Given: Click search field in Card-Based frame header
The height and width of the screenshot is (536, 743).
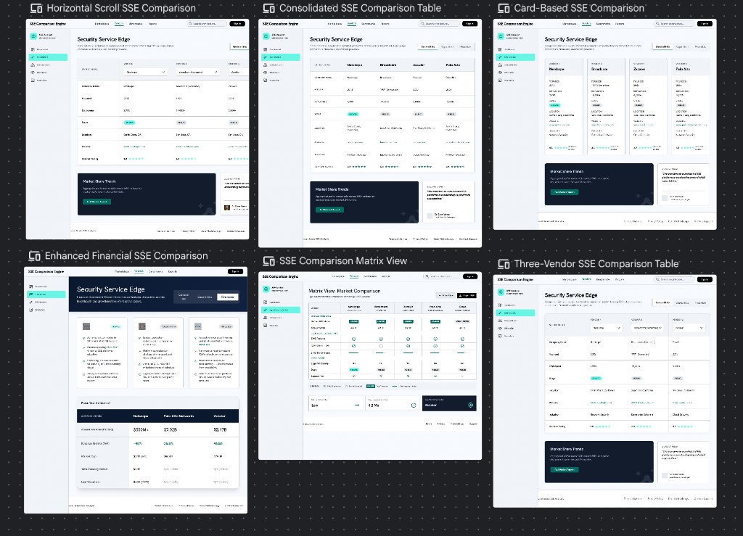Looking at the screenshot, I should 674,24.
